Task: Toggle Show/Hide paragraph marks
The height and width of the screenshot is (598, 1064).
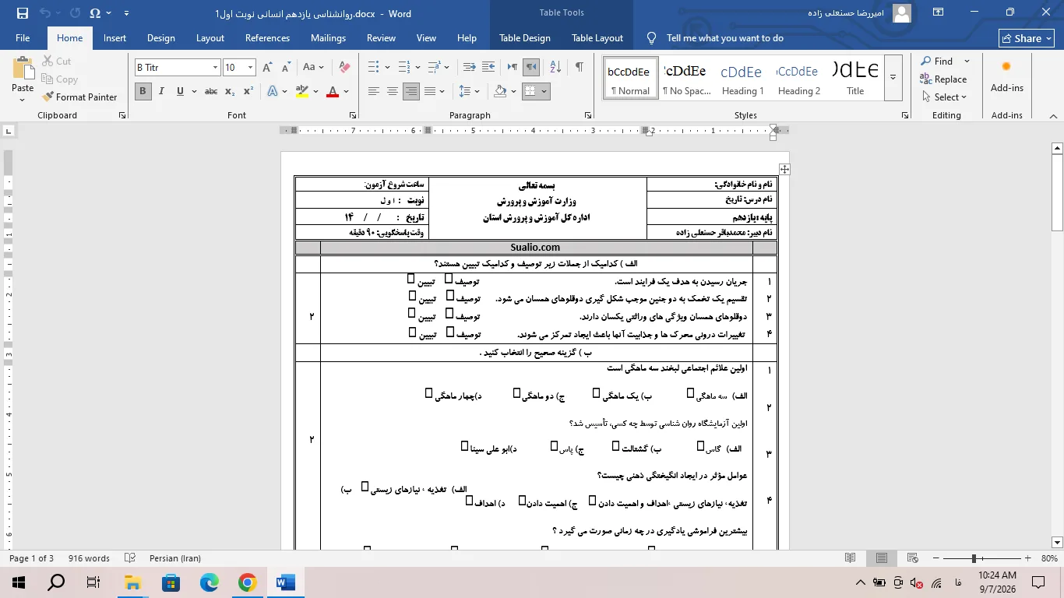Action: (x=579, y=68)
